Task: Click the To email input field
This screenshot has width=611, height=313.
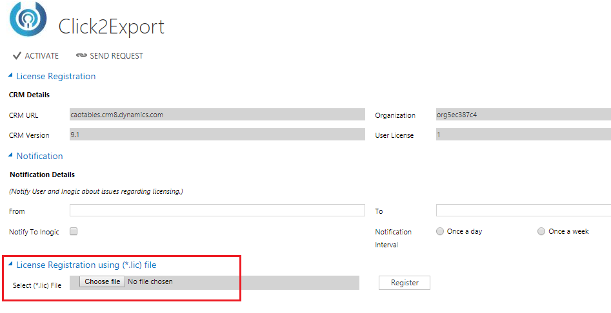Action: click(523, 211)
